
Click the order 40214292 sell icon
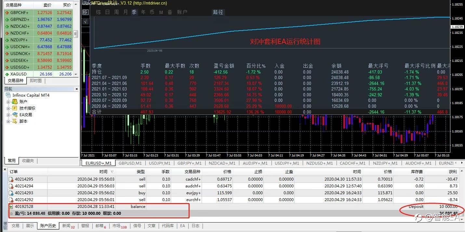pyautogui.click(x=11, y=200)
